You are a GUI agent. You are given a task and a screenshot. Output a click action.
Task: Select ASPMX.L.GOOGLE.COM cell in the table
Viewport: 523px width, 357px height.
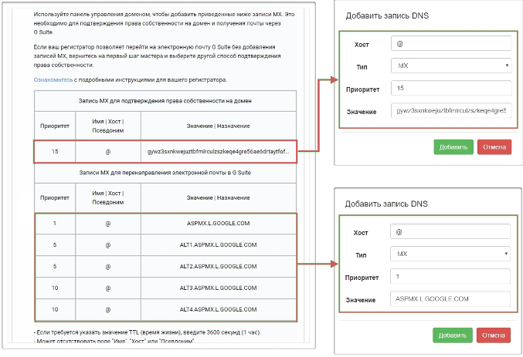click(x=218, y=224)
